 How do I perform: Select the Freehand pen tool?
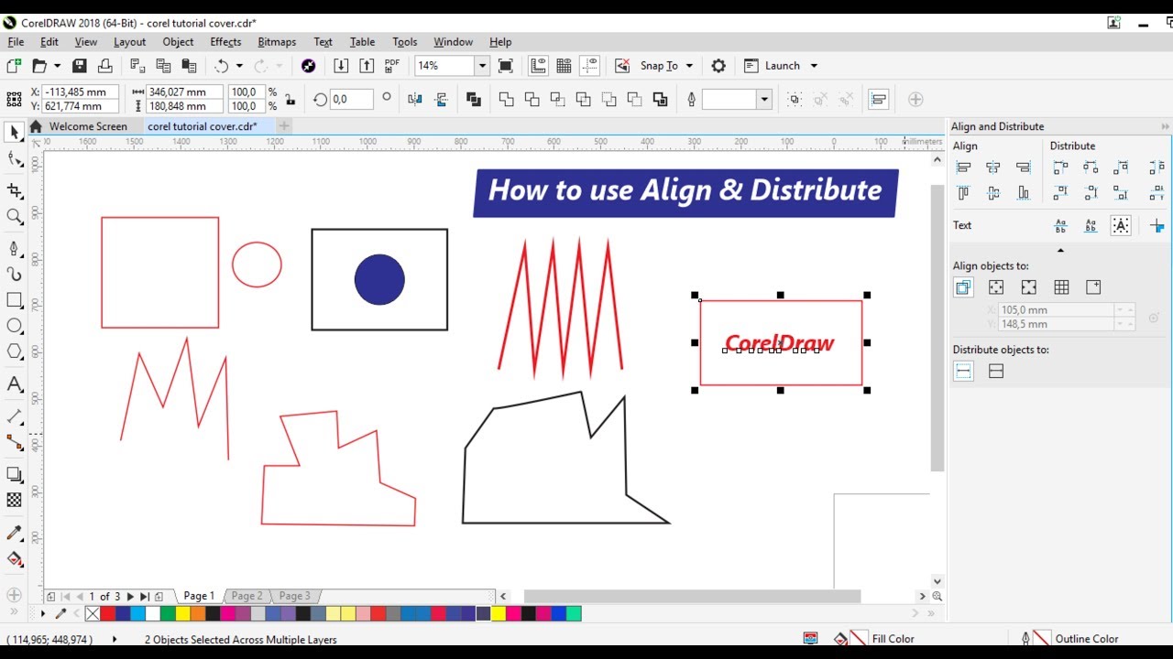(x=14, y=248)
